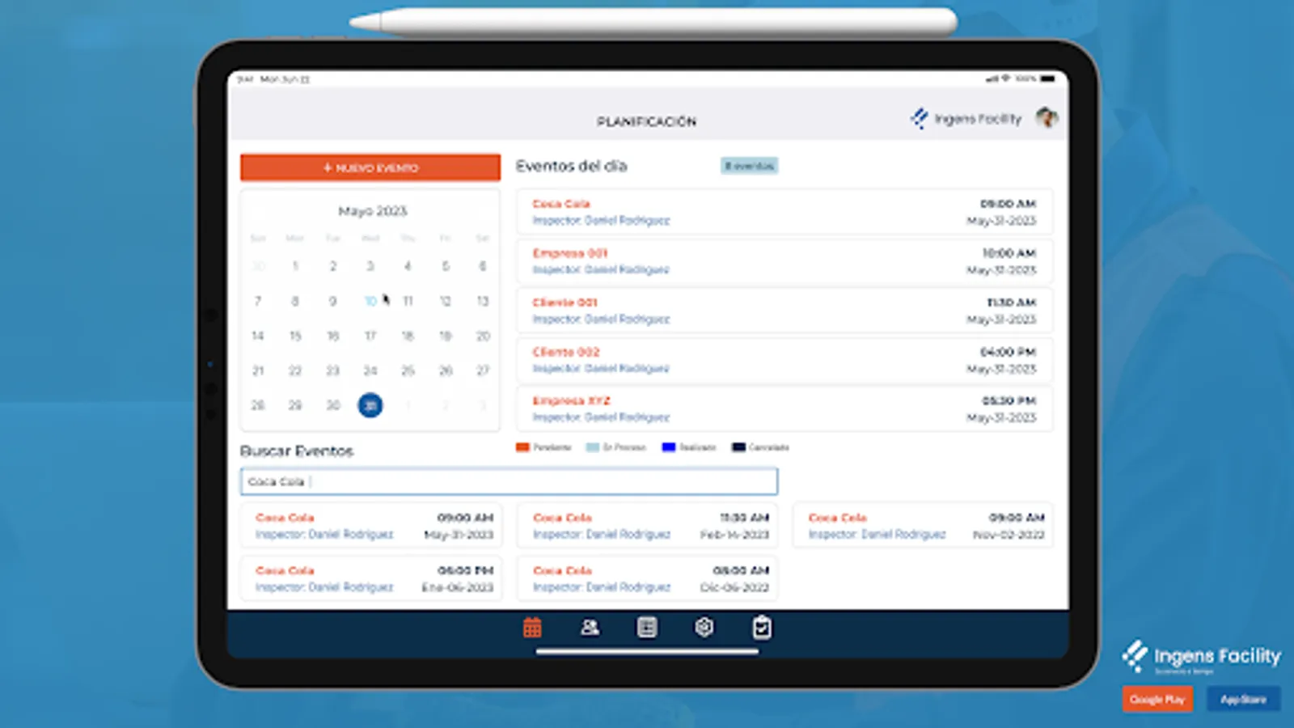1294x728 pixels.
Task: Open the Cliente 001 event at 11:30 AM
Action: [x=784, y=311]
